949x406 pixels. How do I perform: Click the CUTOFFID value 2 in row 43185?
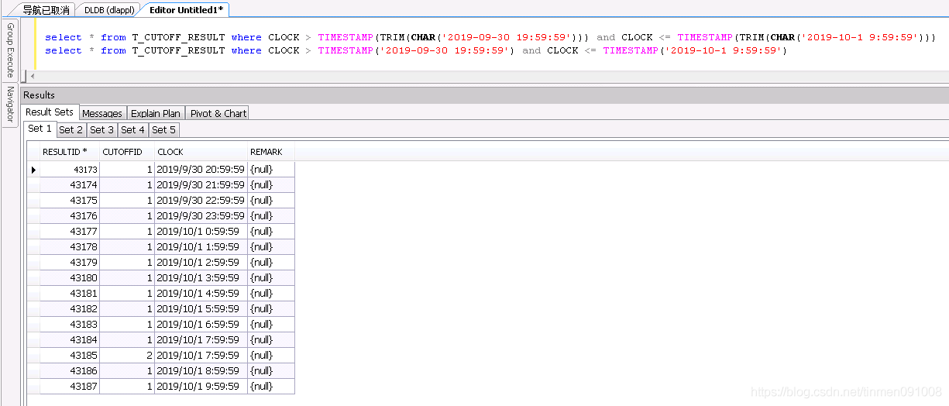click(127, 355)
